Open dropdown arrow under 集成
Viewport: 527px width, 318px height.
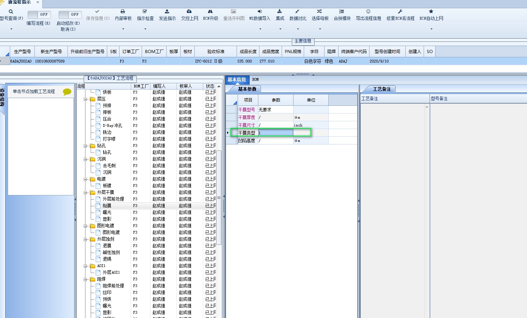tap(280, 29)
